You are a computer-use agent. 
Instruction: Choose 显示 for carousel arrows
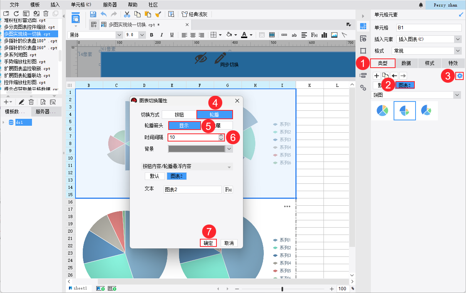[x=184, y=125]
